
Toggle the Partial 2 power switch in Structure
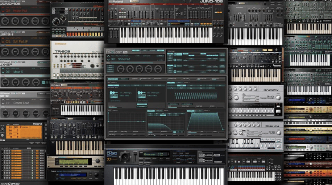[x=175, y=60]
